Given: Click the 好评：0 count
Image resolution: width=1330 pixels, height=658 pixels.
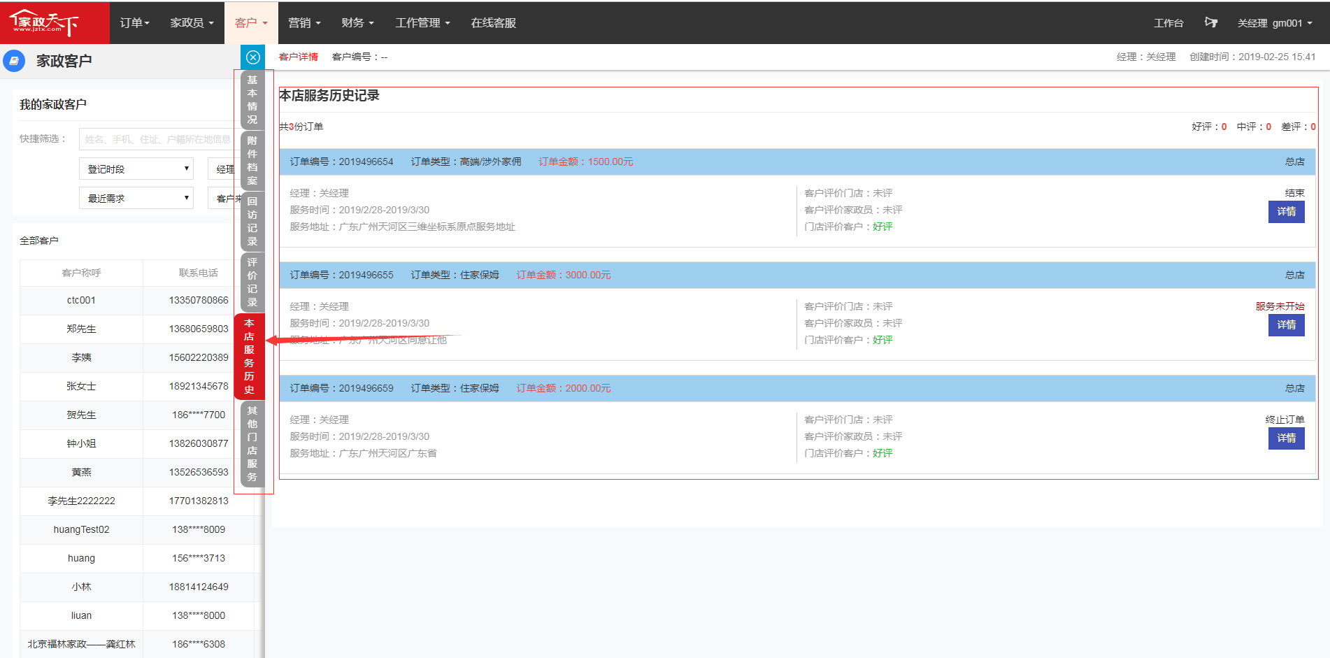Looking at the screenshot, I should click(1209, 127).
